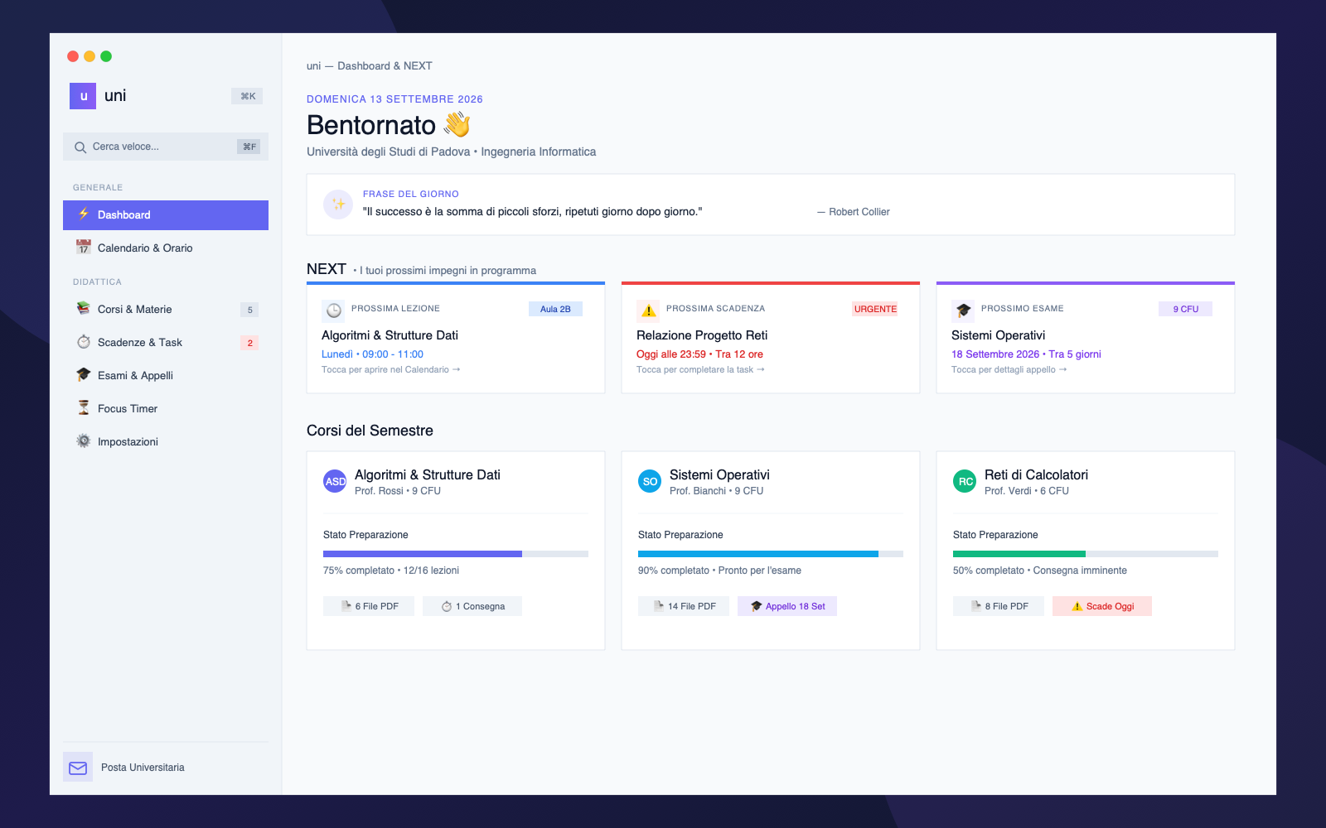1326x828 pixels.
Task: Open Posta Universitaria mail link
Action: click(x=166, y=768)
